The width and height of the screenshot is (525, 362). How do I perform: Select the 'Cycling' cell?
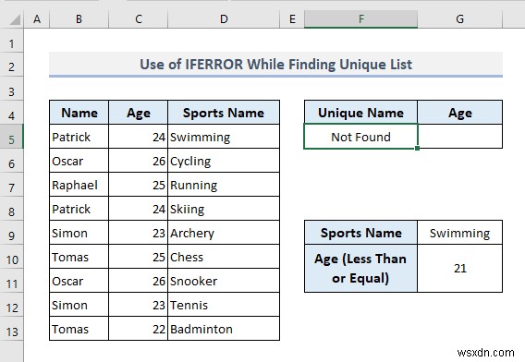click(x=224, y=161)
